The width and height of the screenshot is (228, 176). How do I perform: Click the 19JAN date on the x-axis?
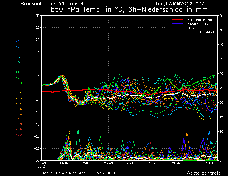tap(64, 163)
